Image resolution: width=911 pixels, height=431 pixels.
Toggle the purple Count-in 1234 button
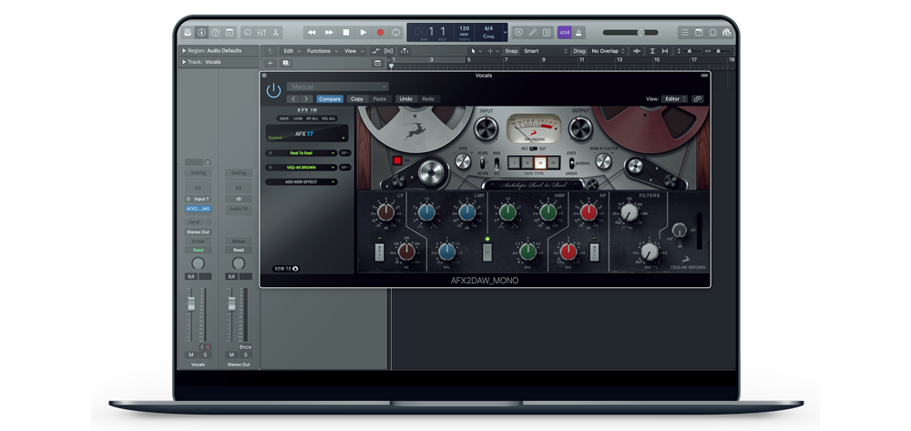click(564, 33)
